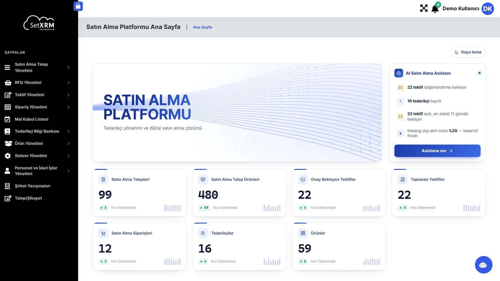Click the Satın Alma Talepleri card icon

coord(103,180)
